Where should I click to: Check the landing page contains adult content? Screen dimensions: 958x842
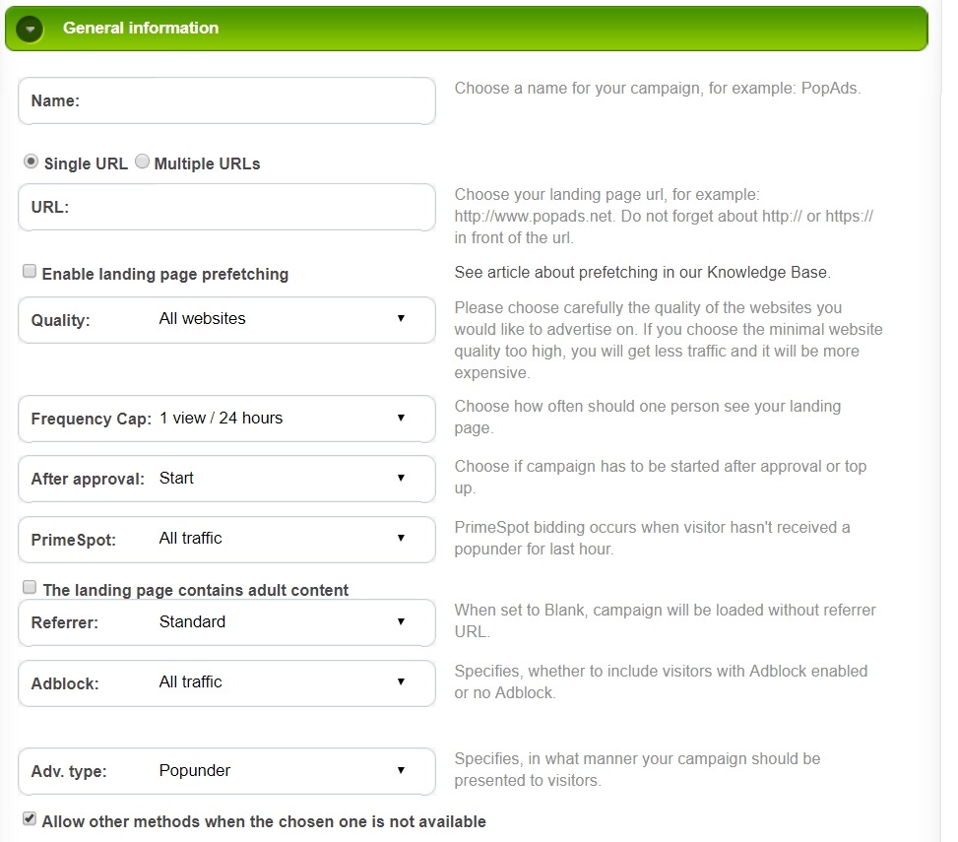point(30,588)
